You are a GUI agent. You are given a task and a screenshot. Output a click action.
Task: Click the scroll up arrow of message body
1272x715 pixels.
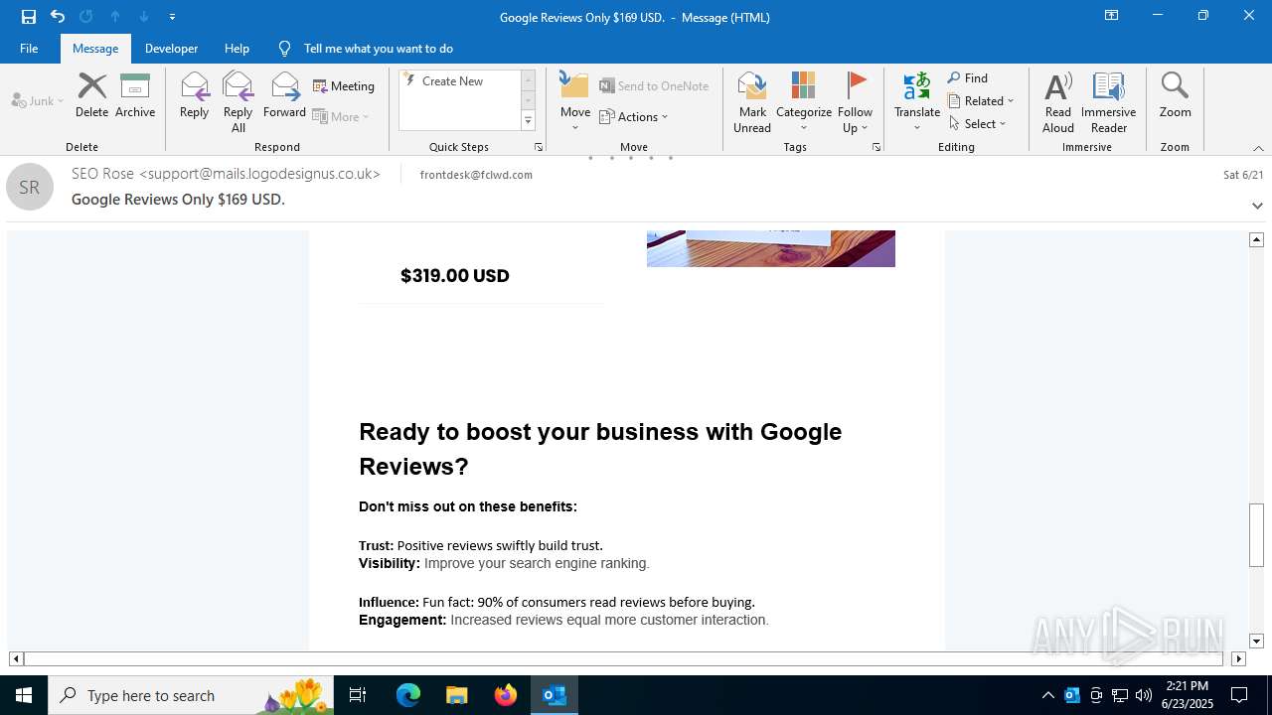(x=1257, y=239)
